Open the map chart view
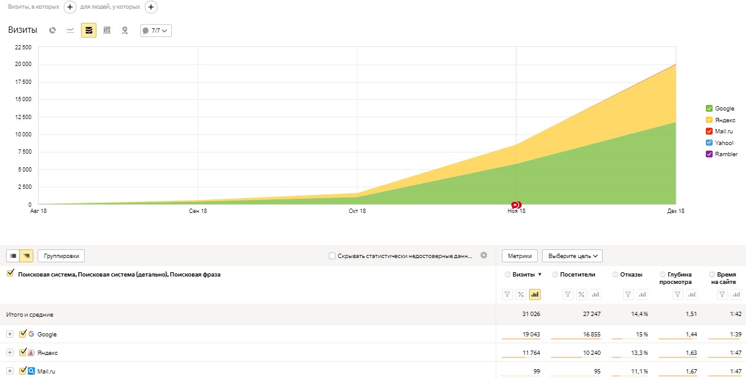 125,30
